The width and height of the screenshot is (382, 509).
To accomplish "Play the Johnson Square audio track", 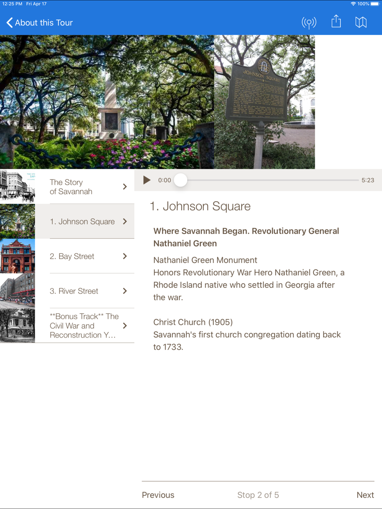I will point(147,180).
